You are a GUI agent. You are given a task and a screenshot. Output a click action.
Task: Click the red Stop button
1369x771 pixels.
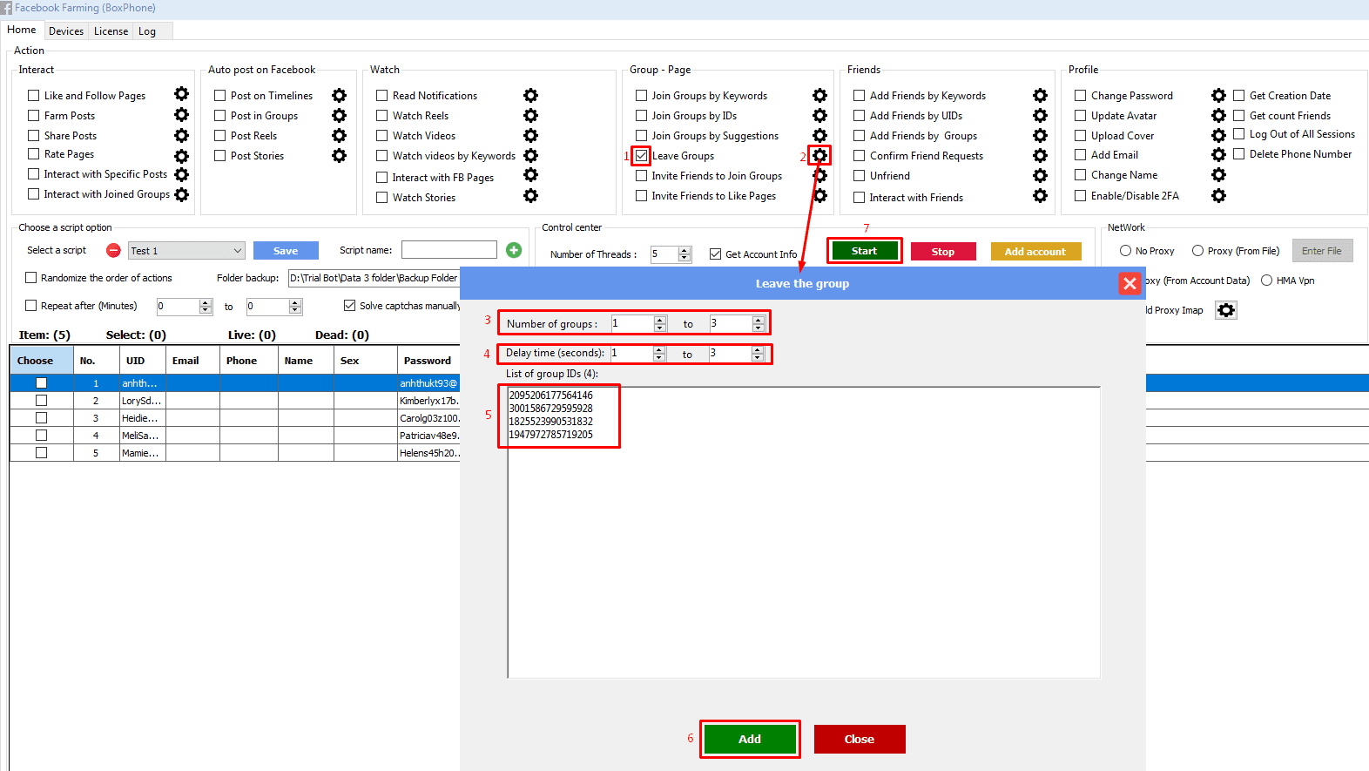(x=943, y=251)
